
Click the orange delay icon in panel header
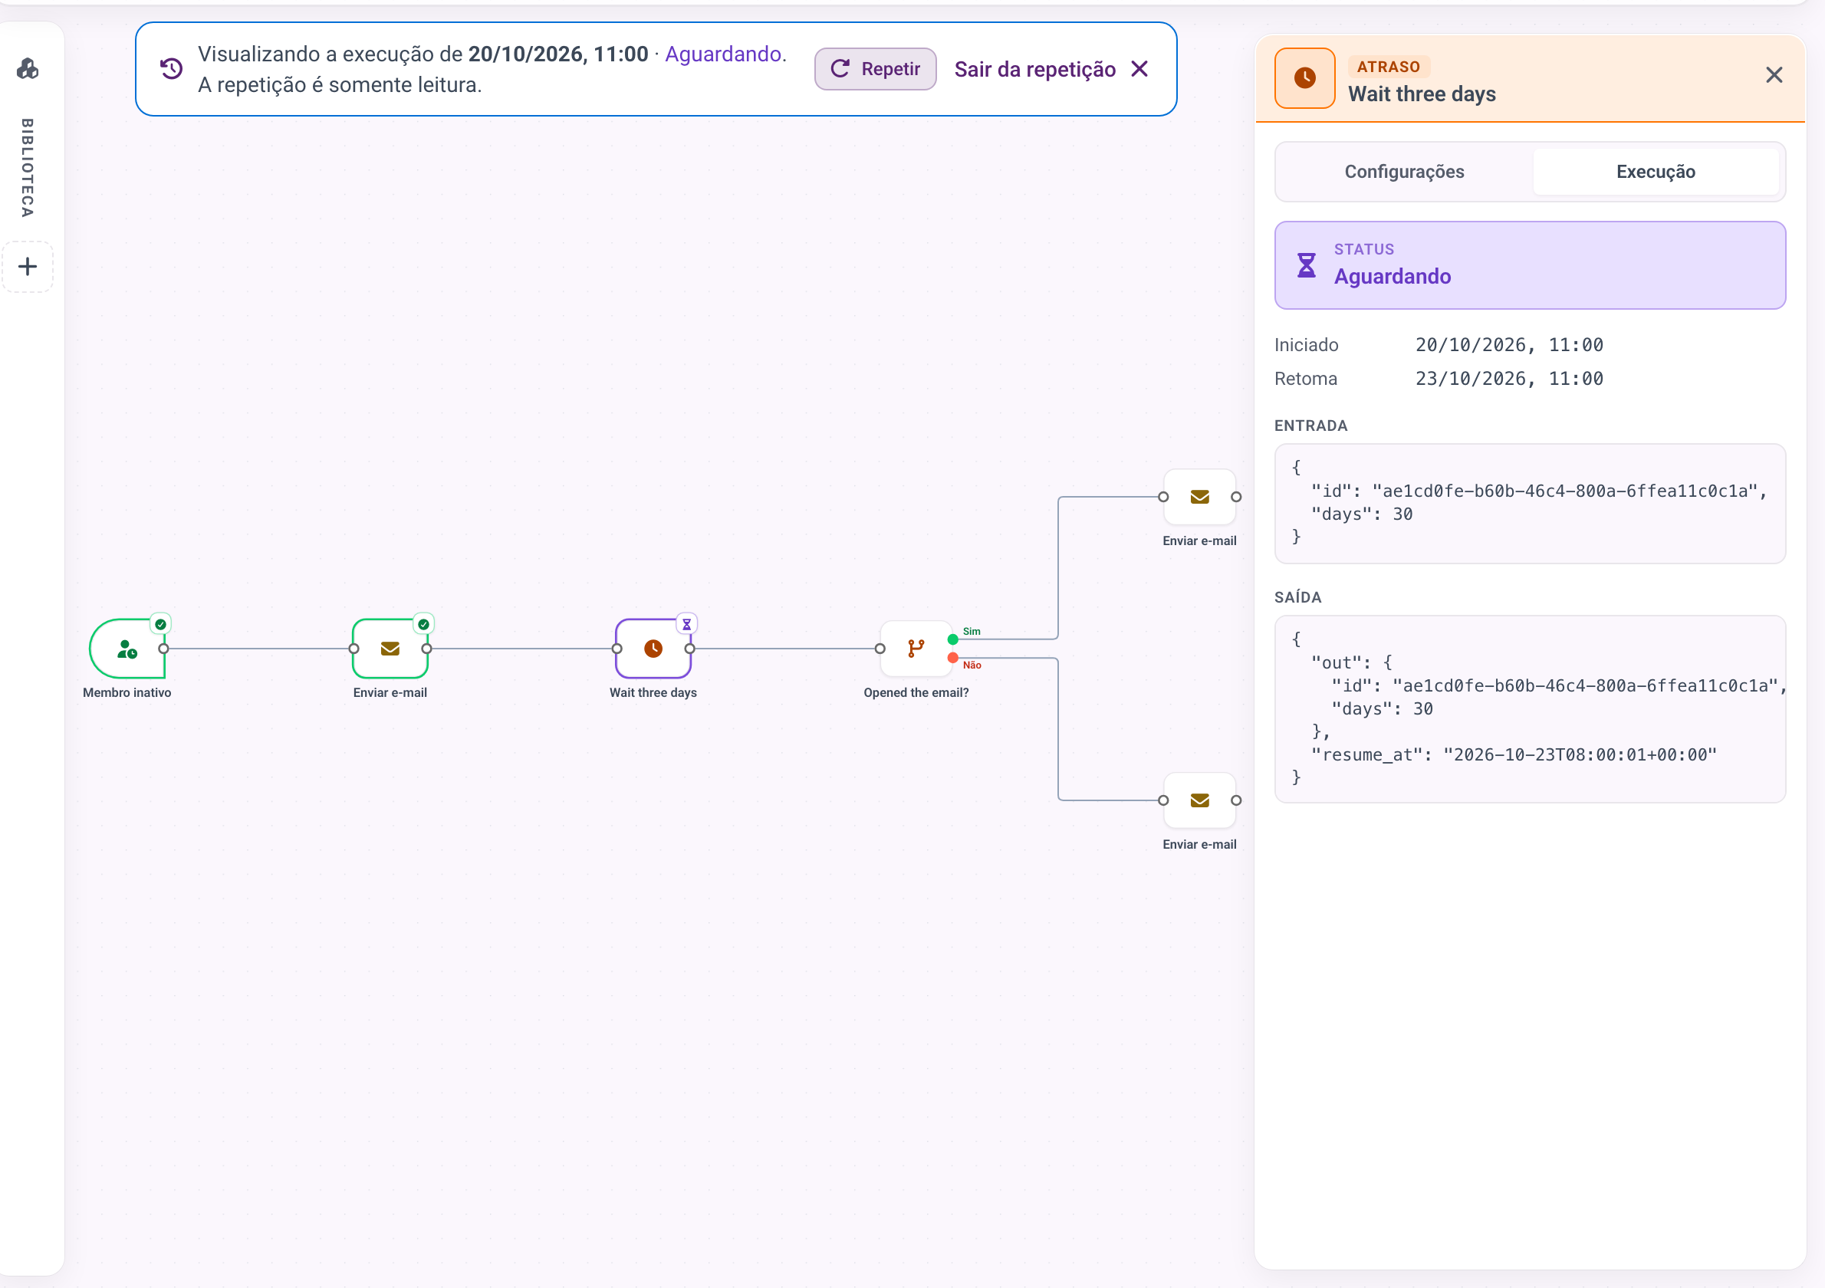[1304, 78]
